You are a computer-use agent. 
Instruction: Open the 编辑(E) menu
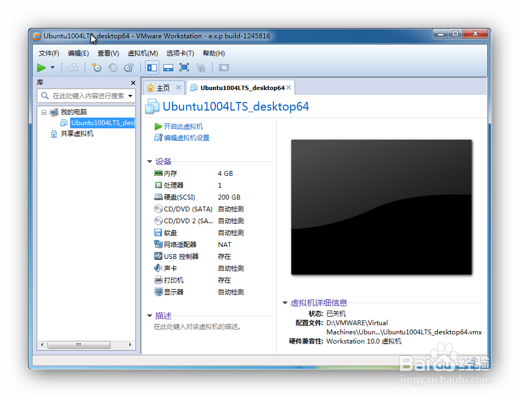78,53
